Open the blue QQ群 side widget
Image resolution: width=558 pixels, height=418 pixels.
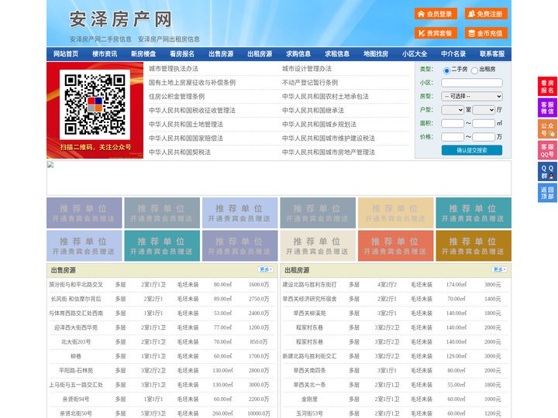[547, 172]
